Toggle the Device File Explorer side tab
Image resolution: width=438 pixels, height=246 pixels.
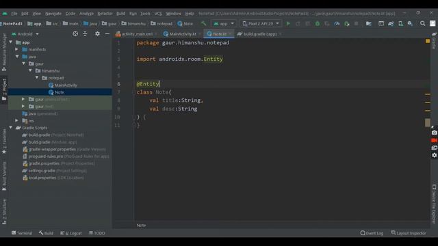(434, 204)
